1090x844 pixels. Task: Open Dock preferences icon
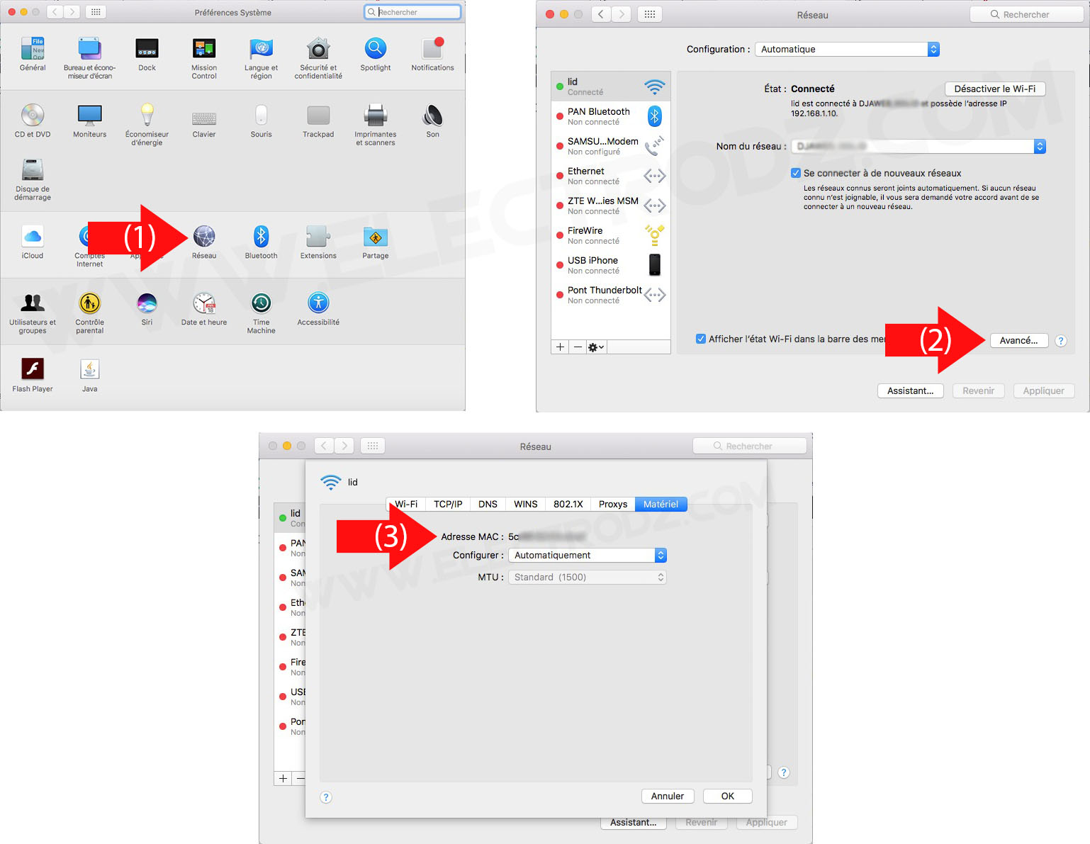click(x=147, y=49)
